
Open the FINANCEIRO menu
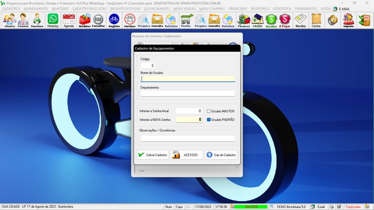click(238, 9)
